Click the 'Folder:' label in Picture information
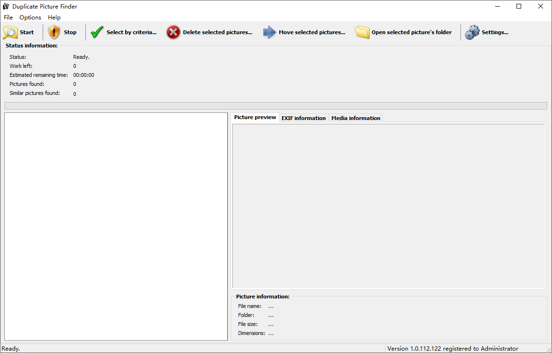Viewport: 552px width, 353px height. pyautogui.click(x=246, y=316)
